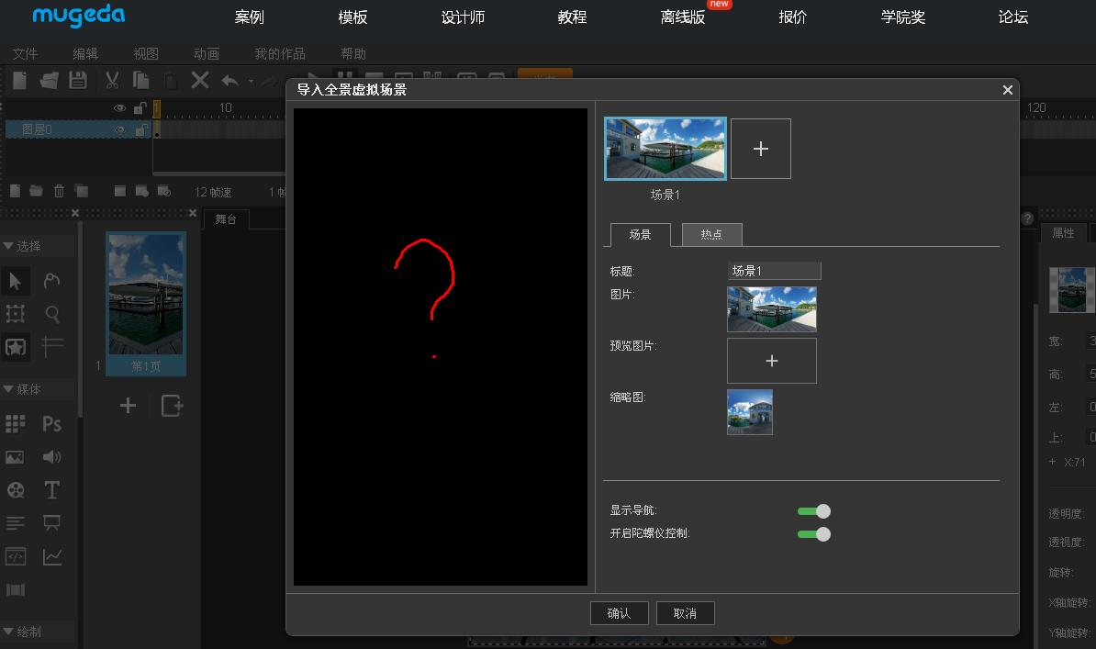This screenshot has width=1096, height=649.
Task: Open the 视图 menu
Action: (x=146, y=54)
